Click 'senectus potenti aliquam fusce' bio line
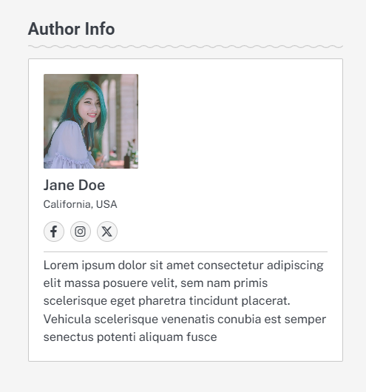The width and height of the screenshot is (366, 392). [130, 337]
